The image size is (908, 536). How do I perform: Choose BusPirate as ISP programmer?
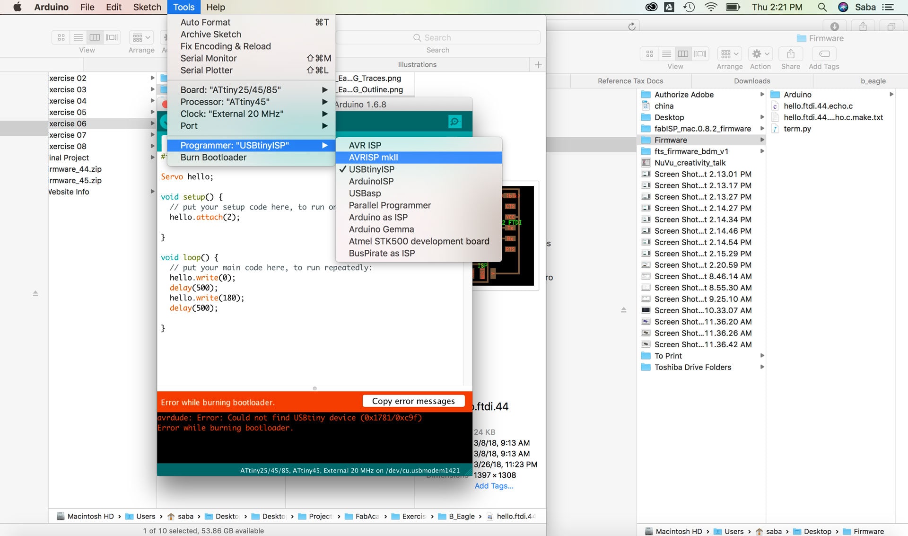click(x=419, y=254)
